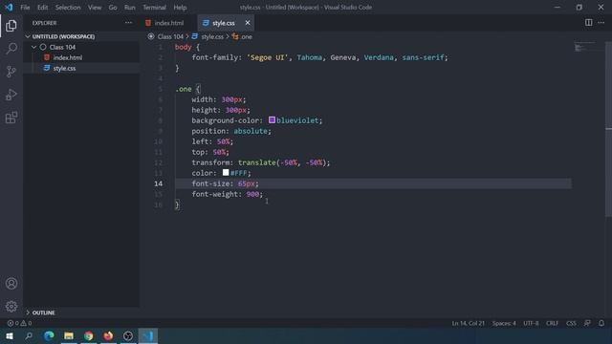Click line number 14 in gutter
This screenshot has width=612, height=344.
158,183
